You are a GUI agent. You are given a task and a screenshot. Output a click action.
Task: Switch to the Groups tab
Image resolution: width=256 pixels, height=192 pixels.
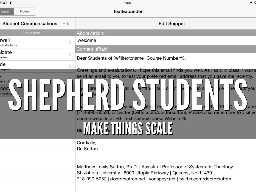[7, 11]
